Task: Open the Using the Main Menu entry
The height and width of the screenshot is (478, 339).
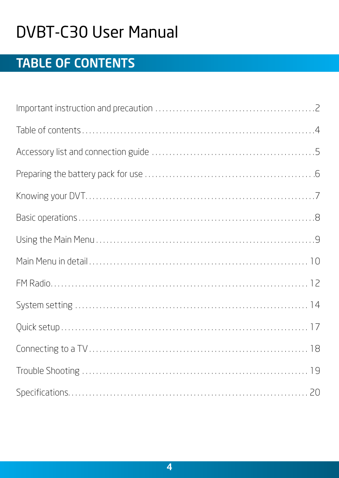Action: tap(55, 240)
